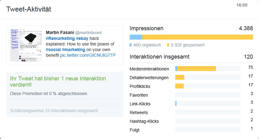Screen dimensions: 259x139
Task: Open the #Remarketing hashtag link
Action: coord(60,38)
